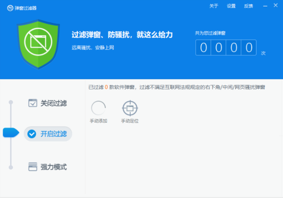Click the blue mode slider handle
Image resolution: width=283 pixels, height=198 pixels.
pyautogui.click(x=10, y=133)
